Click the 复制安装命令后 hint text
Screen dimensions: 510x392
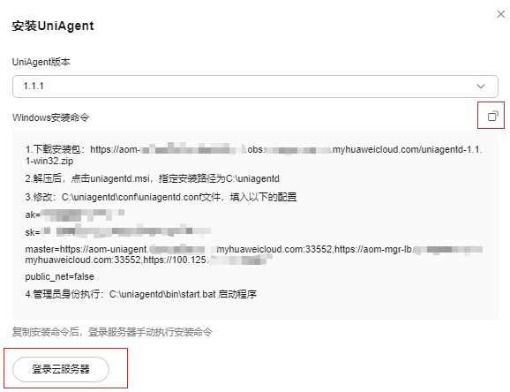[112, 332]
